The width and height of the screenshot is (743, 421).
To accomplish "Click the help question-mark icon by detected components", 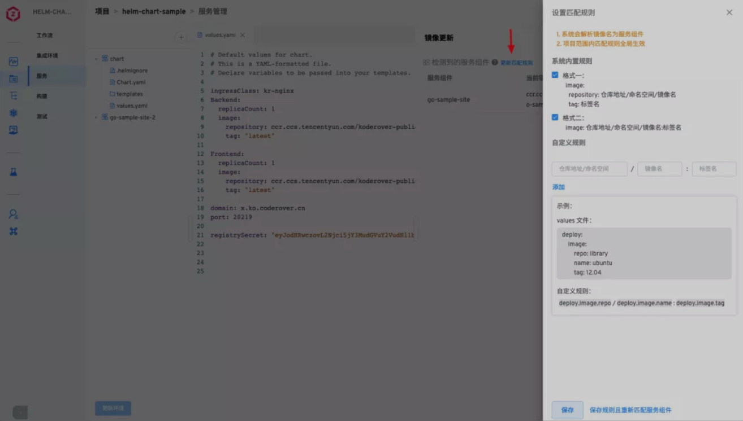I will 495,63.
